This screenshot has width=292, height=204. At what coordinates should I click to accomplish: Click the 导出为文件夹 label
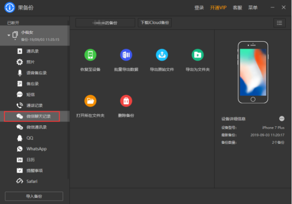coord(198,69)
